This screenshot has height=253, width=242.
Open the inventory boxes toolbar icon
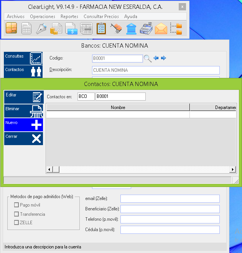(x=11, y=28)
